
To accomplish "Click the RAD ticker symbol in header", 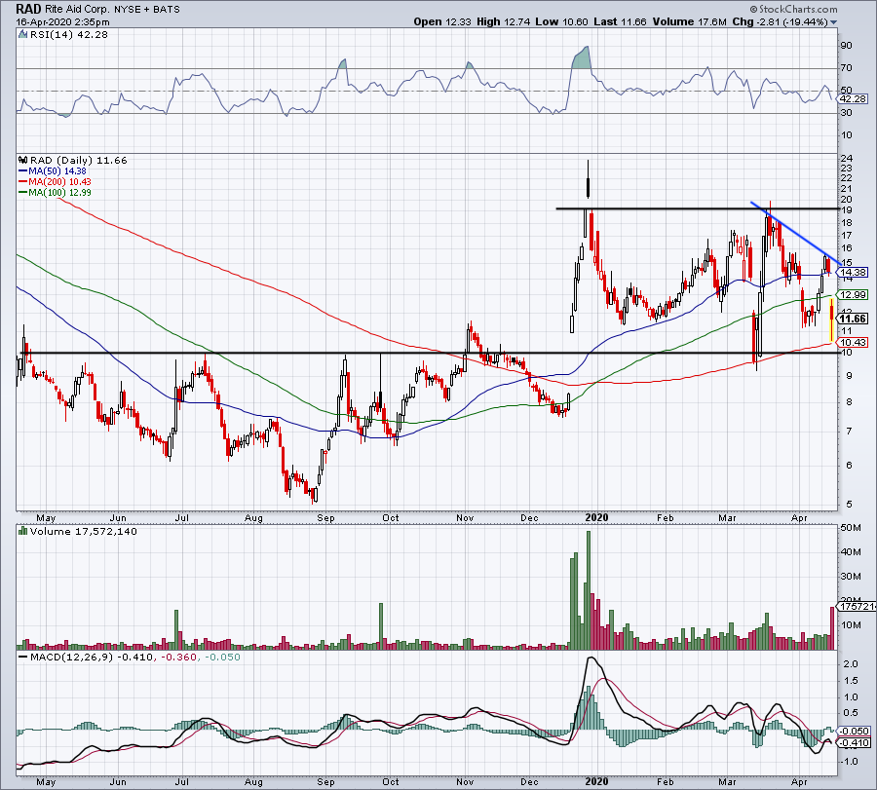I will (28, 9).
